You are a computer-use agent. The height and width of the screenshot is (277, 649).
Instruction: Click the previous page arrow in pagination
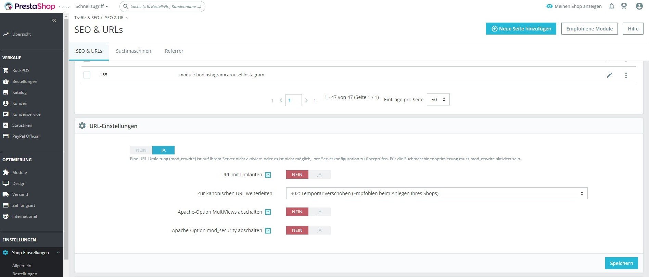click(x=281, y=100)
